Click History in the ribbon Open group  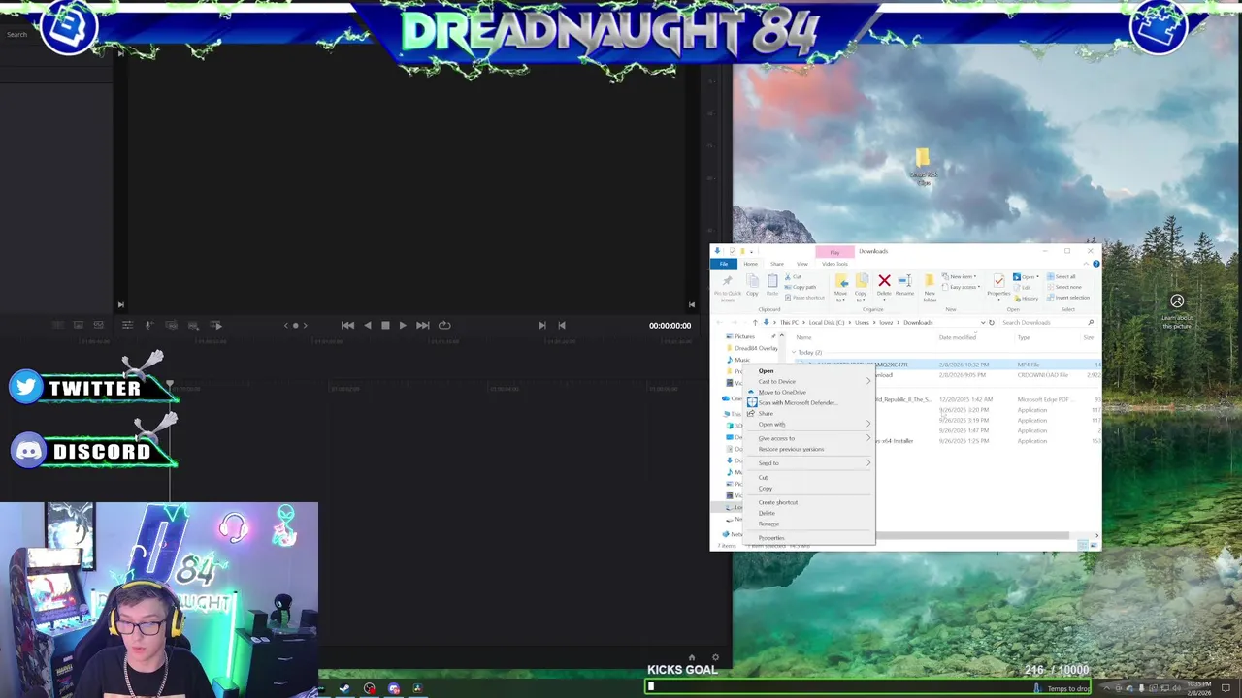coord(1027,298)
